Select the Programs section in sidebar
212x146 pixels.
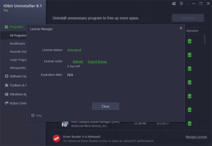pos(14,27)
